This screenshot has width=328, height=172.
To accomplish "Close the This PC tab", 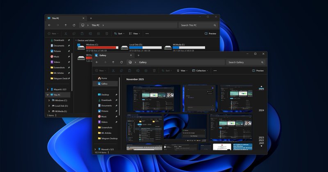I will pyautogui.click(x=84, y=18).
